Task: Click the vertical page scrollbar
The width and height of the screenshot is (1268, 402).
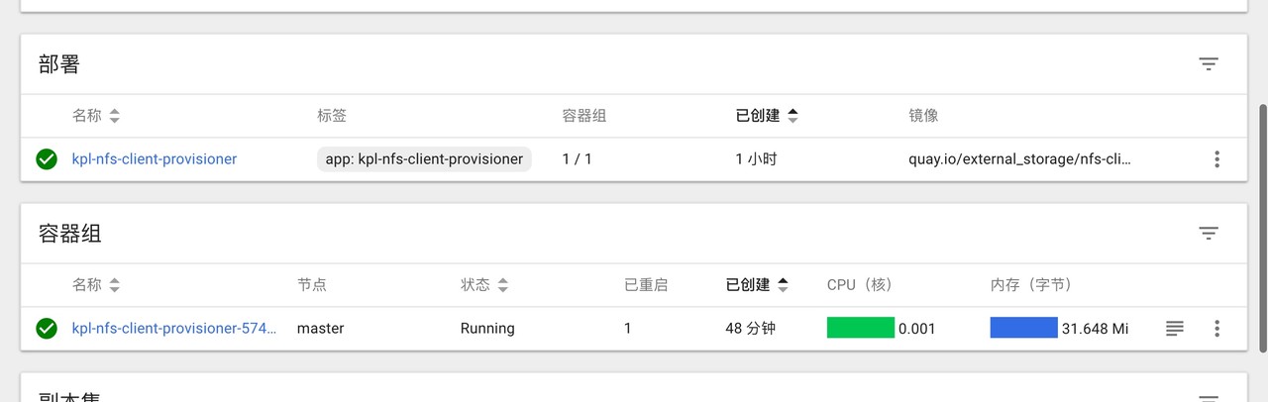Action: point(1261,228)
